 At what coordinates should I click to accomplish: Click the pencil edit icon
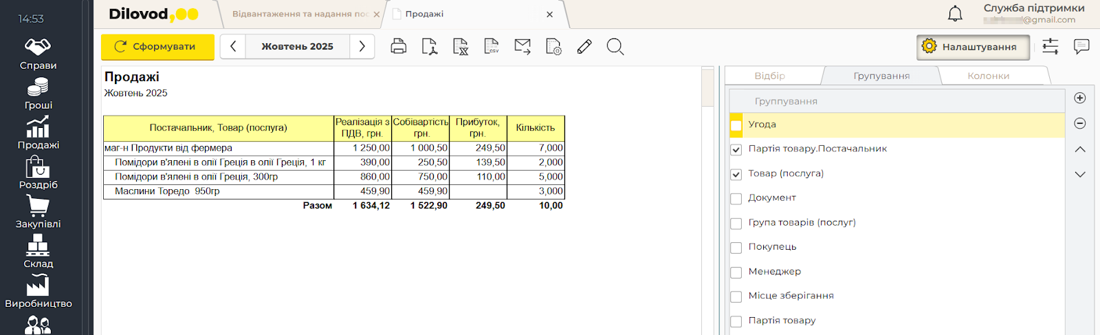pyautogui.click(x=584, y=47)
